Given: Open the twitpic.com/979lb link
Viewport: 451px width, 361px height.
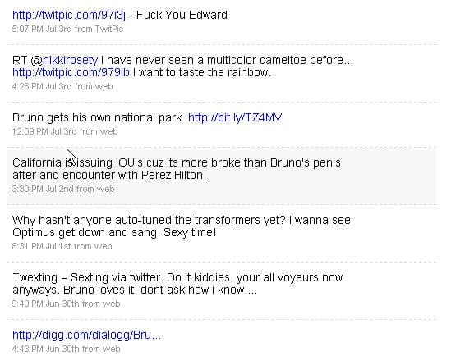Looking at the screenshot, I should [x=71, y=72].
